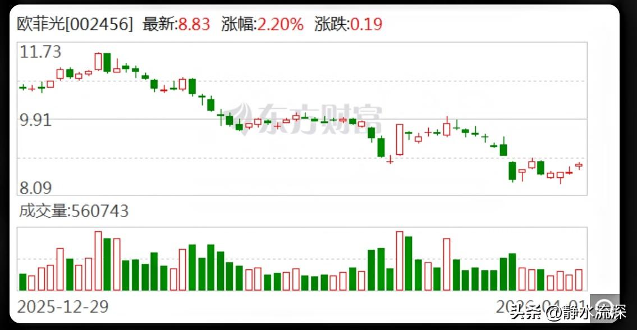The image size is (637, 330).
Task: Click the middle axis price 9.91
Action: [35, 120]
